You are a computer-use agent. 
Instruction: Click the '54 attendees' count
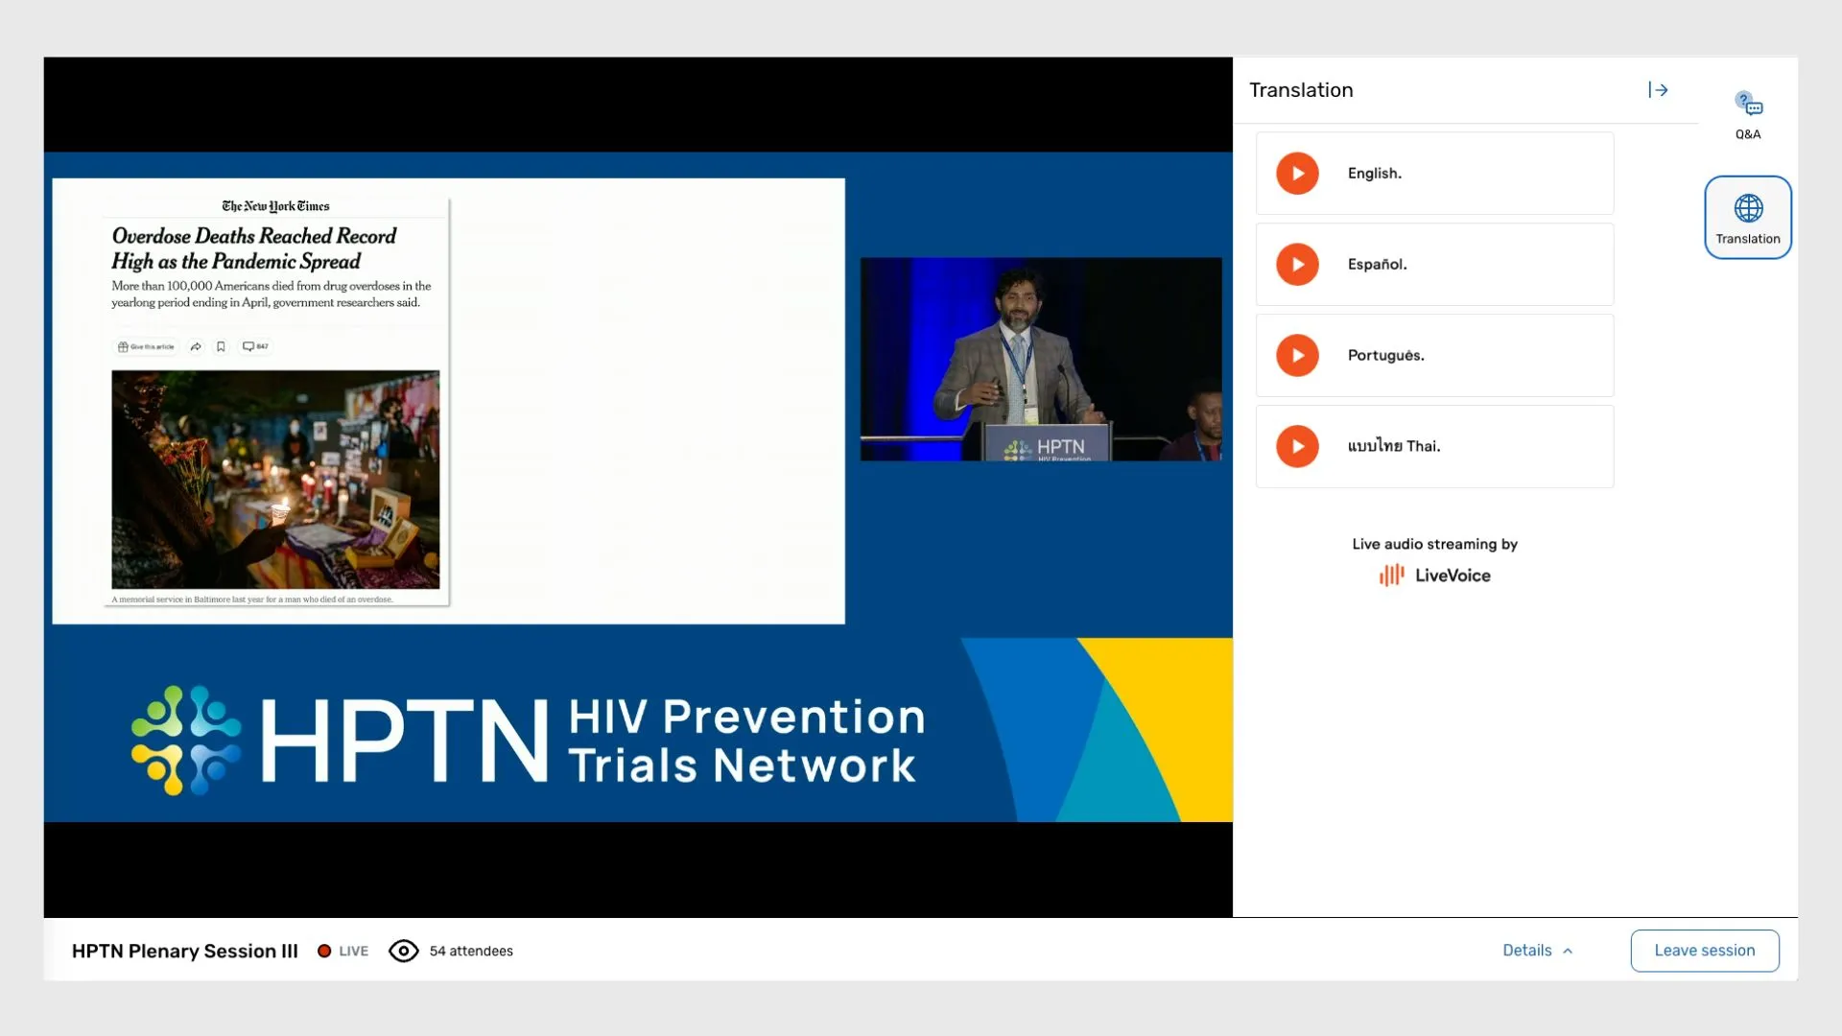[471, 951]
